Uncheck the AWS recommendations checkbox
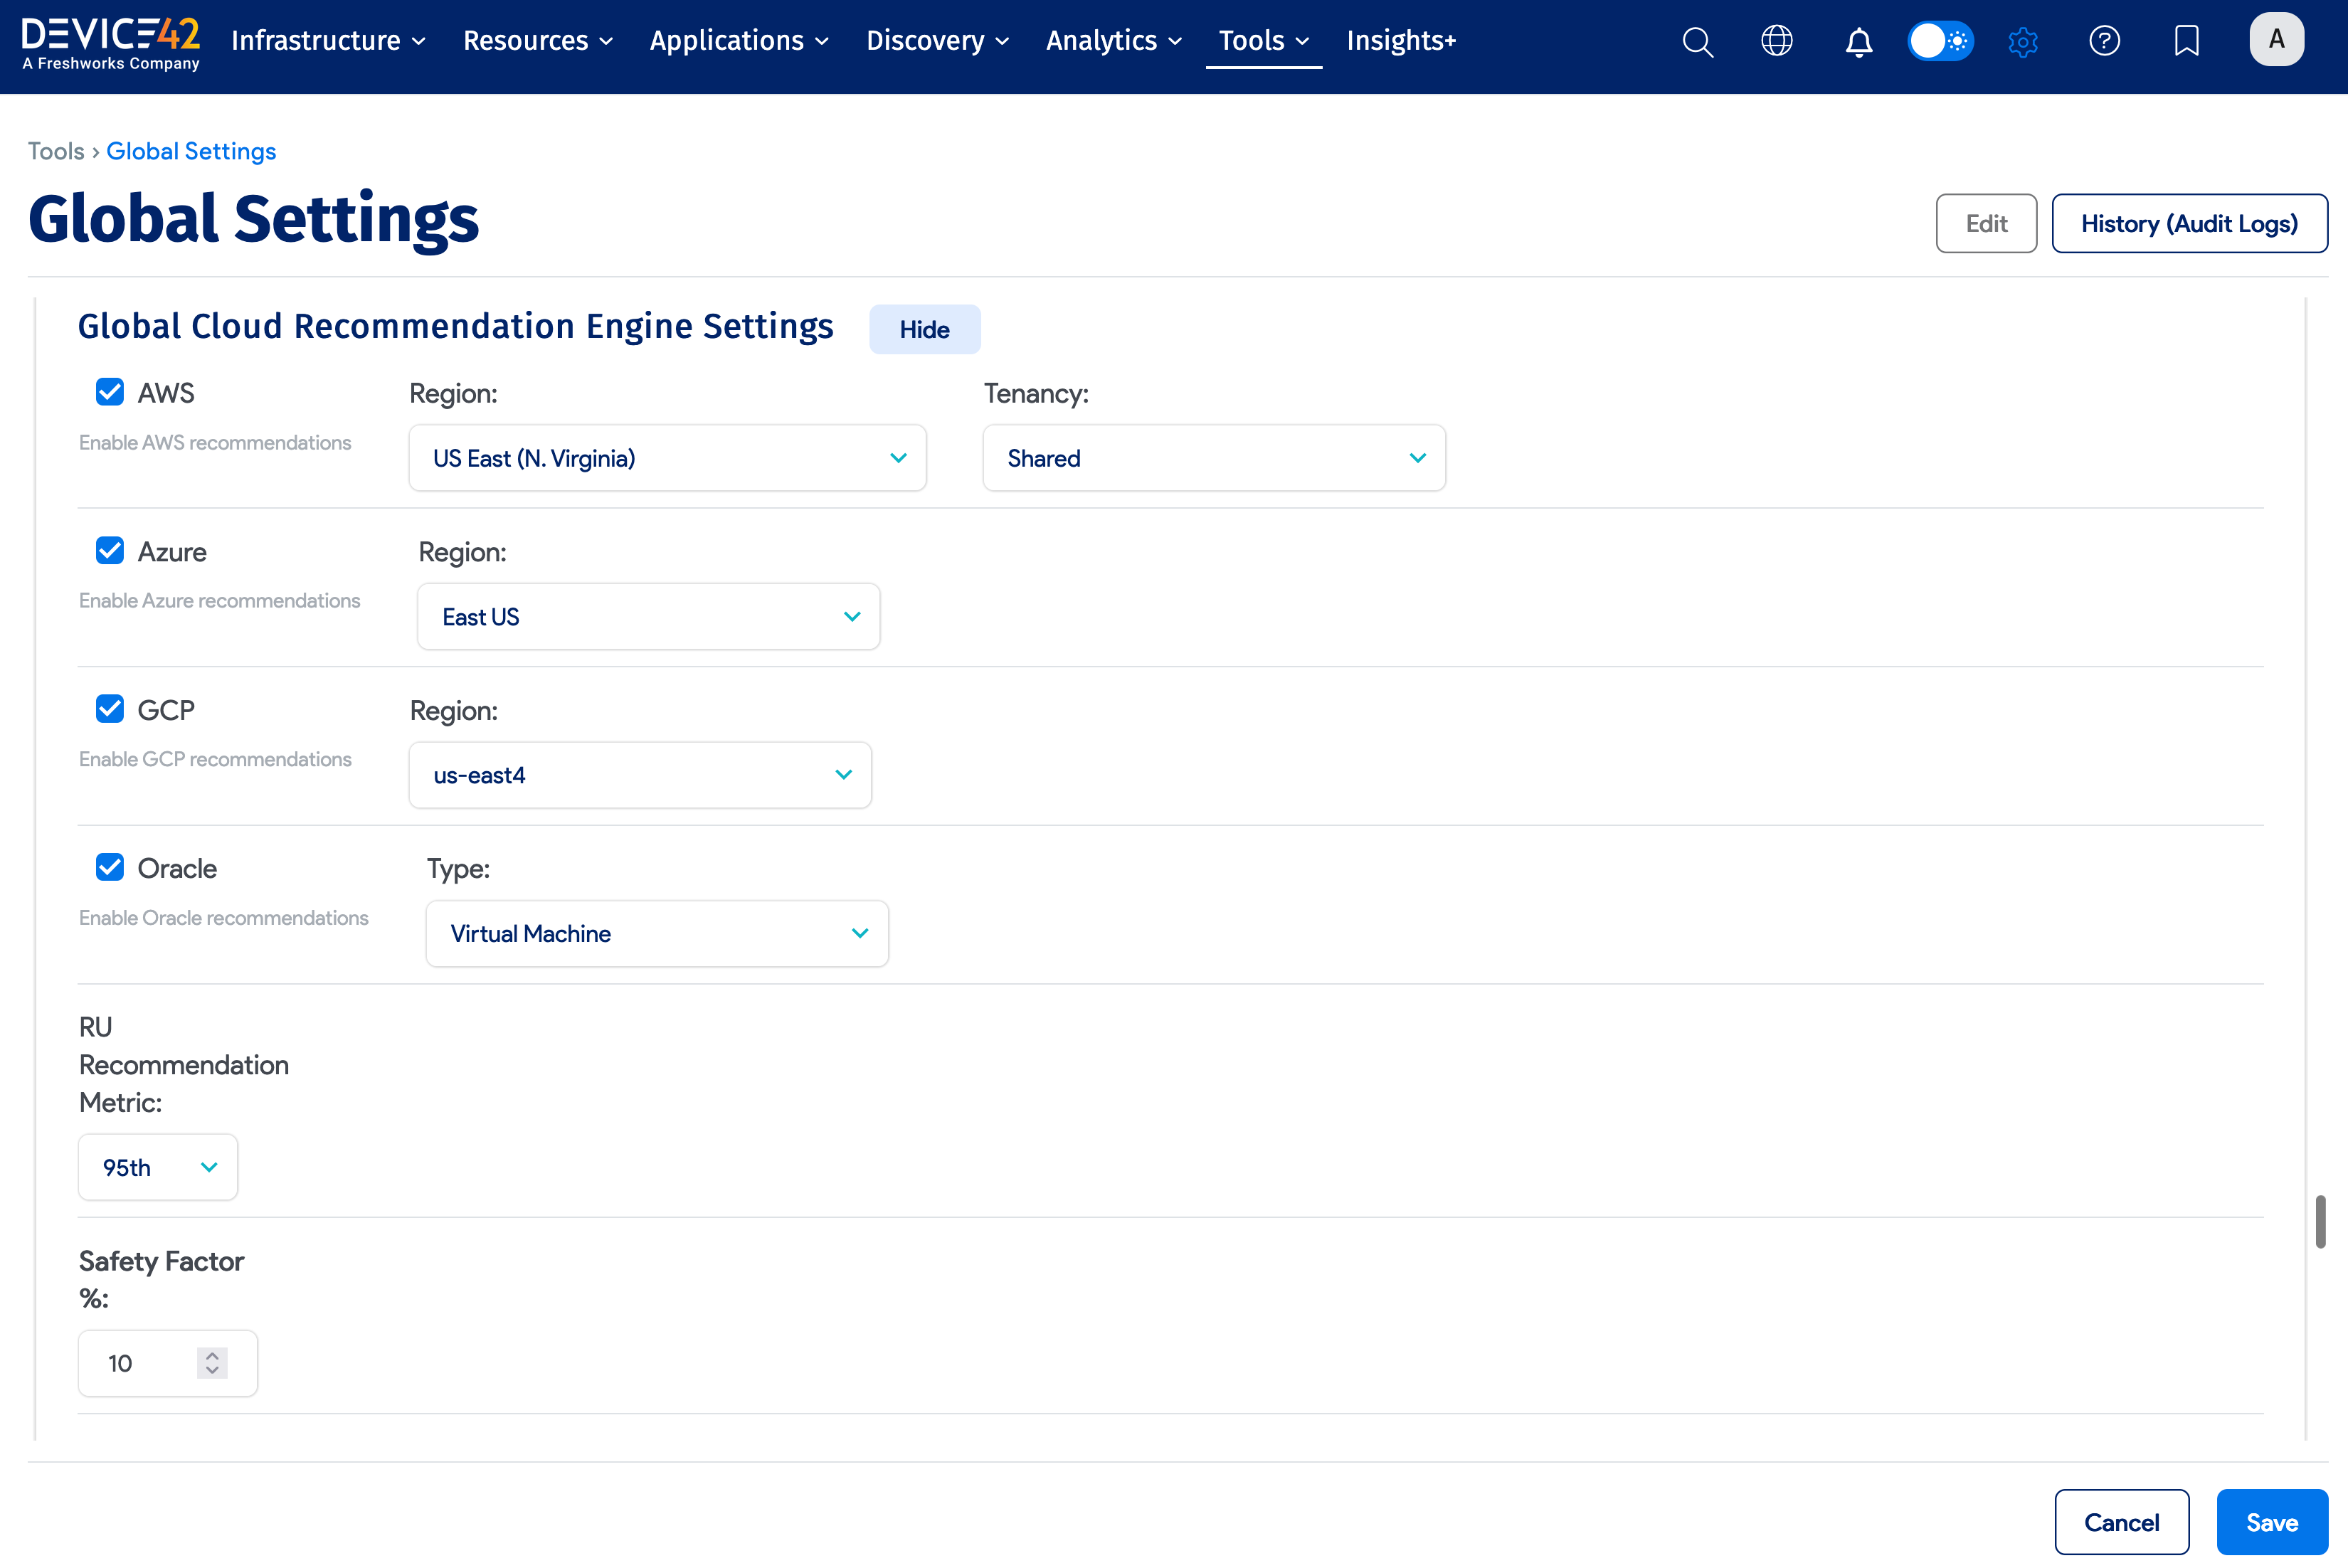 click(x=110, y=392)
